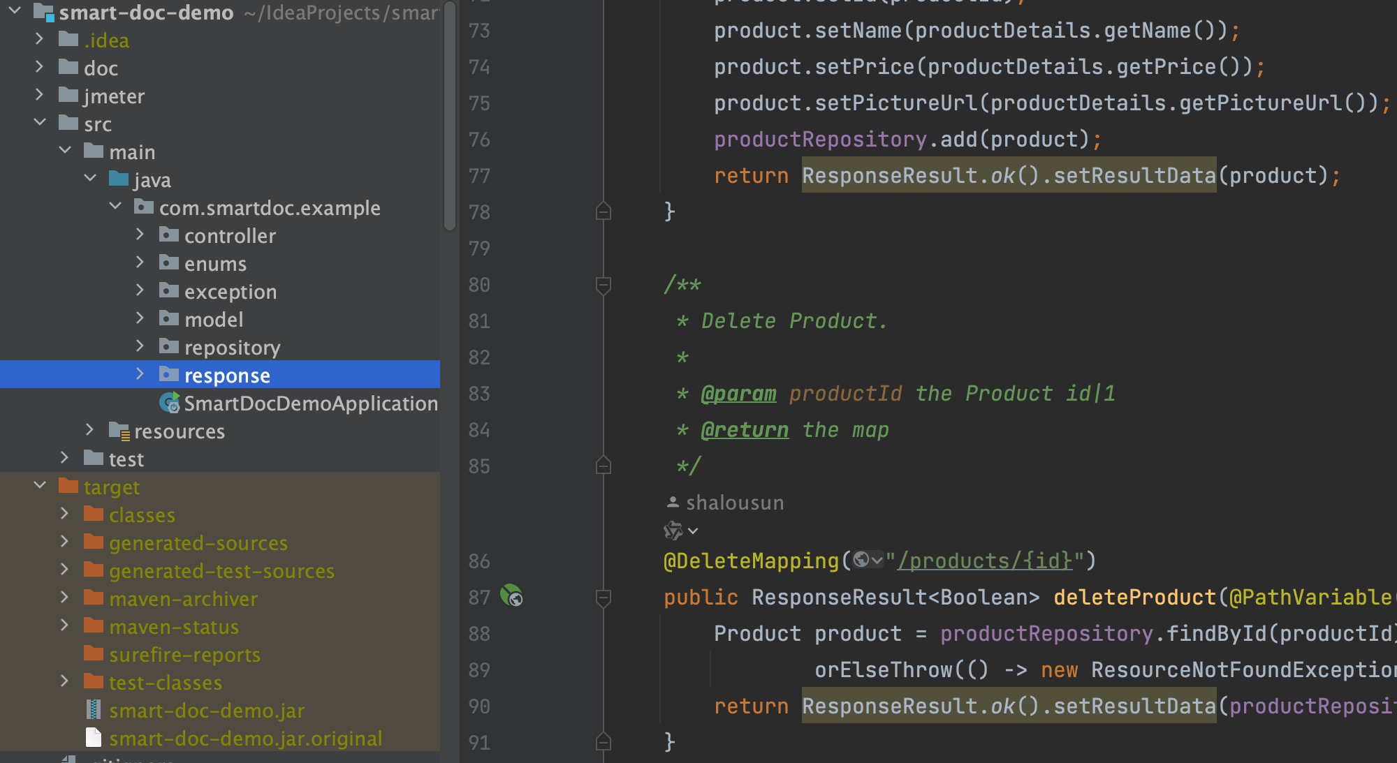Click the shalousun author inlay hint

coord(733,503)
